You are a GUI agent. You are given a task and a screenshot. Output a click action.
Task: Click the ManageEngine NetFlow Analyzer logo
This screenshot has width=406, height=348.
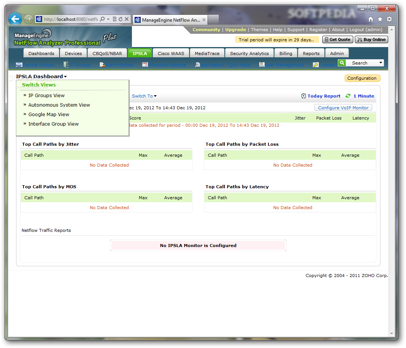(x=66, y=38)
